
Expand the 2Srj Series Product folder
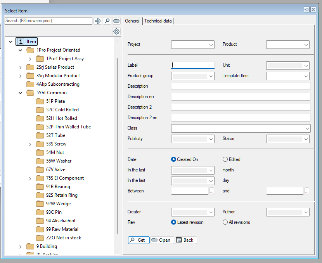click(x=21, y=67)
